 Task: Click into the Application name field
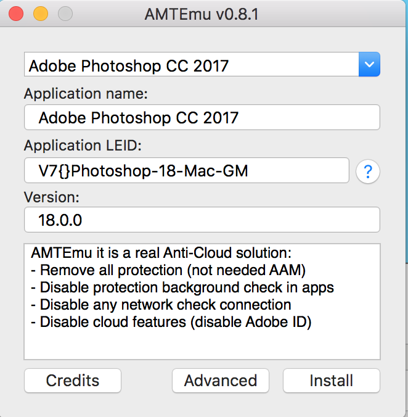[202, 117]
